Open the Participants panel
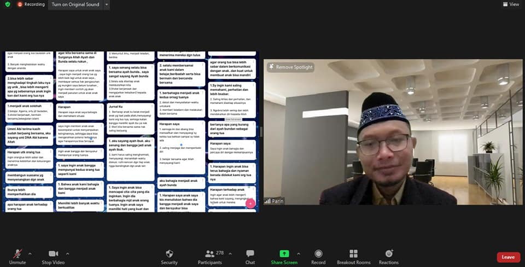This screenshot has height=267, width=525. click(209, 256)
